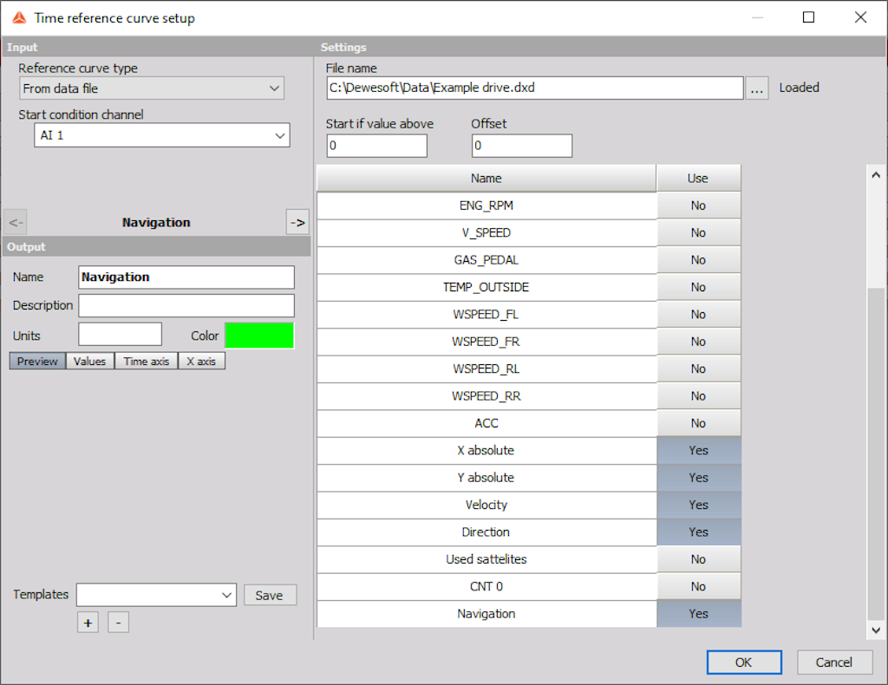
Task: Open the Reference curve type dropdown
Action: 151,88
